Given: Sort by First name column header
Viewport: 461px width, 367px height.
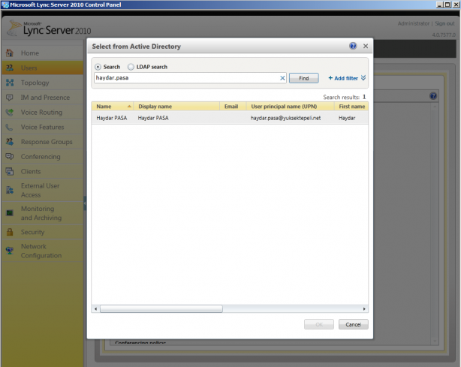Looking at the screenshot, I should point(351,107).
